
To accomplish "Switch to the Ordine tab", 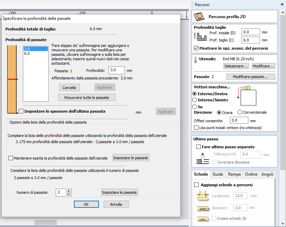I will pyautogui.click(x=251, y=174).
